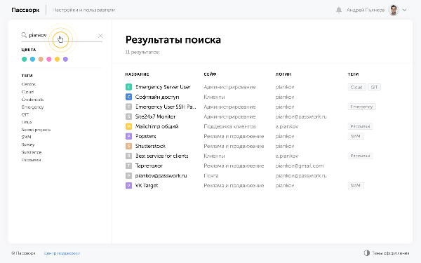Viewport: 421px width, 263px height.
Task: Click the search input containing piankov
Action: [x=62, y=36]
